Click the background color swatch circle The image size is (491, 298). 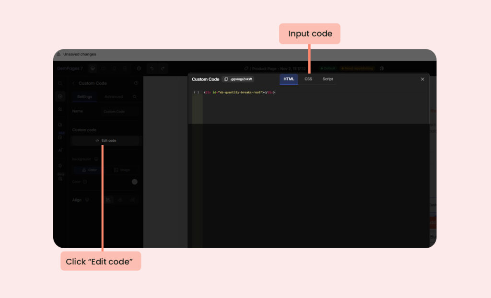(135, 182)
